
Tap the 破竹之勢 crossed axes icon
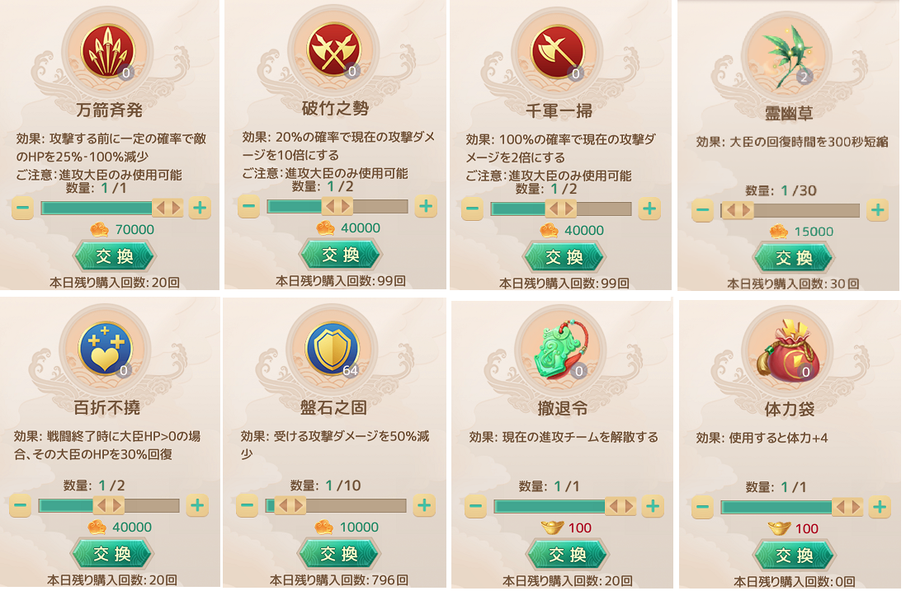click(x=333, y=51)
